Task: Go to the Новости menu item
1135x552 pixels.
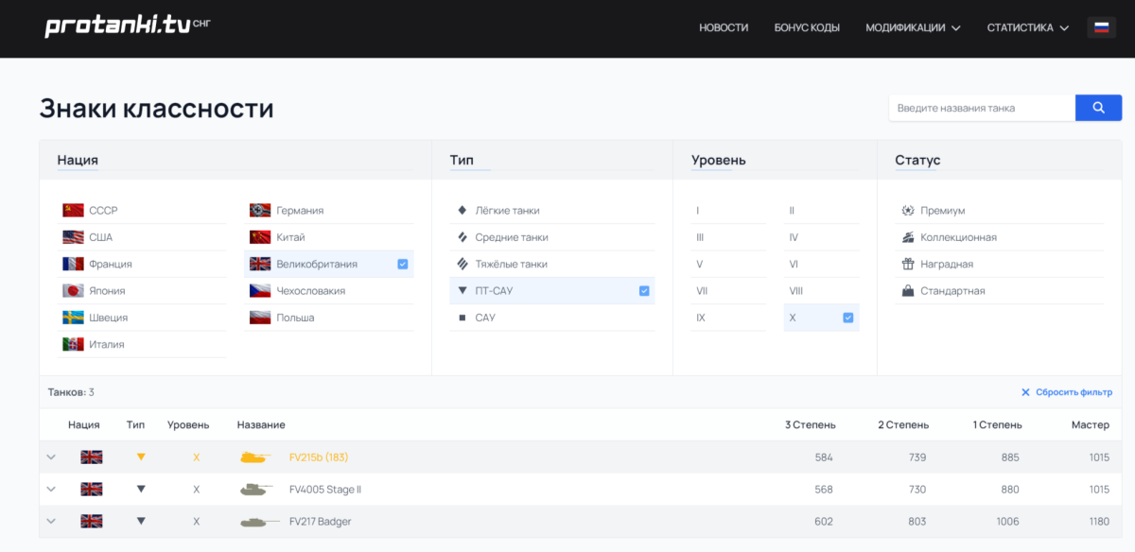Action: [724, 27]
